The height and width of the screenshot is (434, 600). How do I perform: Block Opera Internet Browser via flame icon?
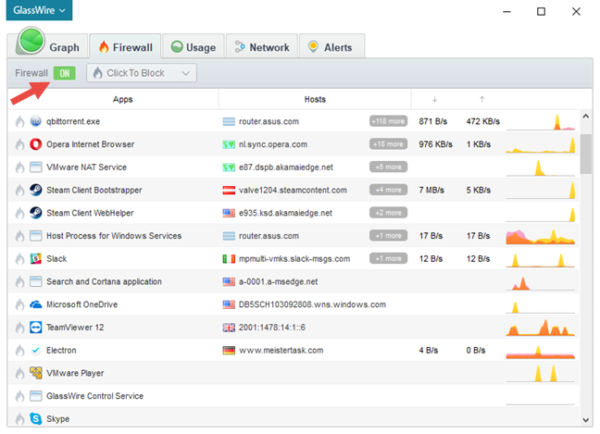(19, 144)
